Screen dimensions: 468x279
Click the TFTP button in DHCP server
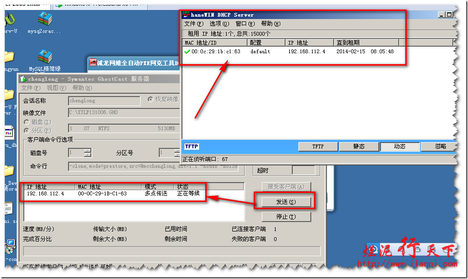[x=318, y=146]
